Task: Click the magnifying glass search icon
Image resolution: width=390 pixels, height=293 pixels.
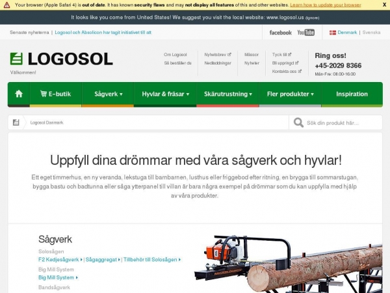Action: (298, 122)
